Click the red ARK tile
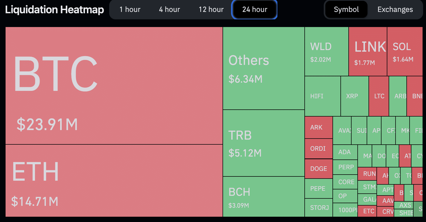 (x=318, y=127)
